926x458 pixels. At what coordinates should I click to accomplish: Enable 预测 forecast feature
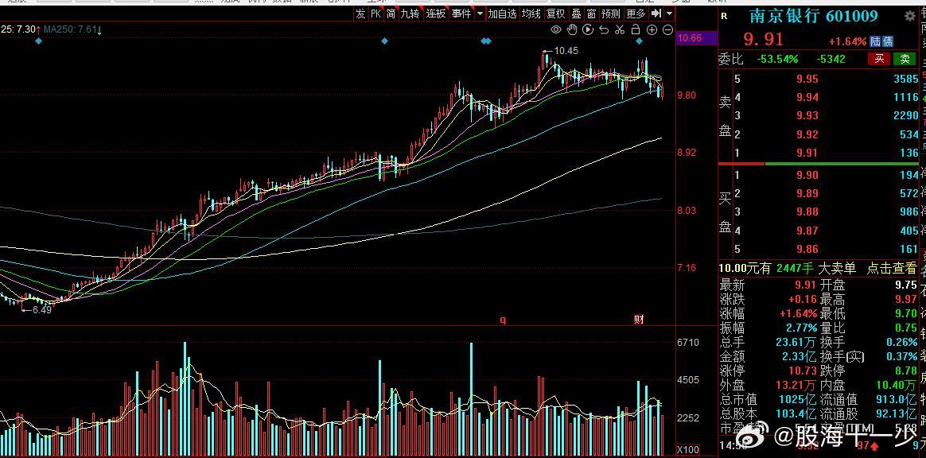[x=611, y=13]
